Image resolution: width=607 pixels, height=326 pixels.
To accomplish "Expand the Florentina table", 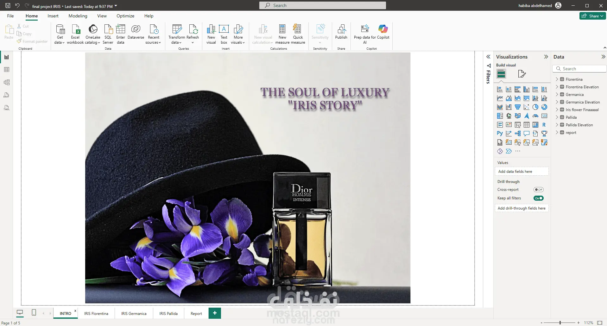I will (557, 79).
